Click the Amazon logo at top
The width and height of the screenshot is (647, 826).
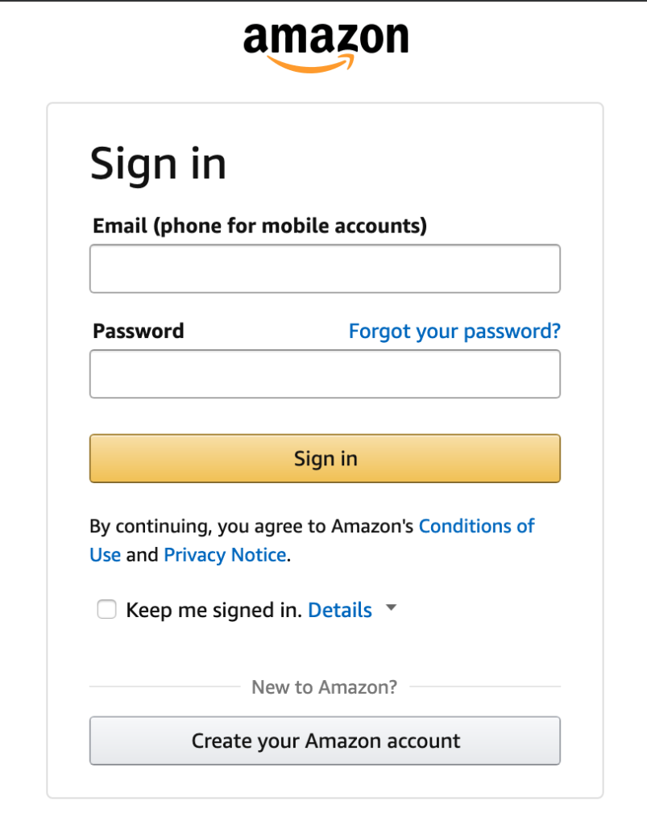pyautogui.click(x=325, y=40)
